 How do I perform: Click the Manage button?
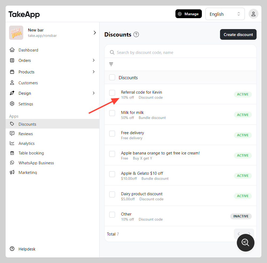click(189, 14)
